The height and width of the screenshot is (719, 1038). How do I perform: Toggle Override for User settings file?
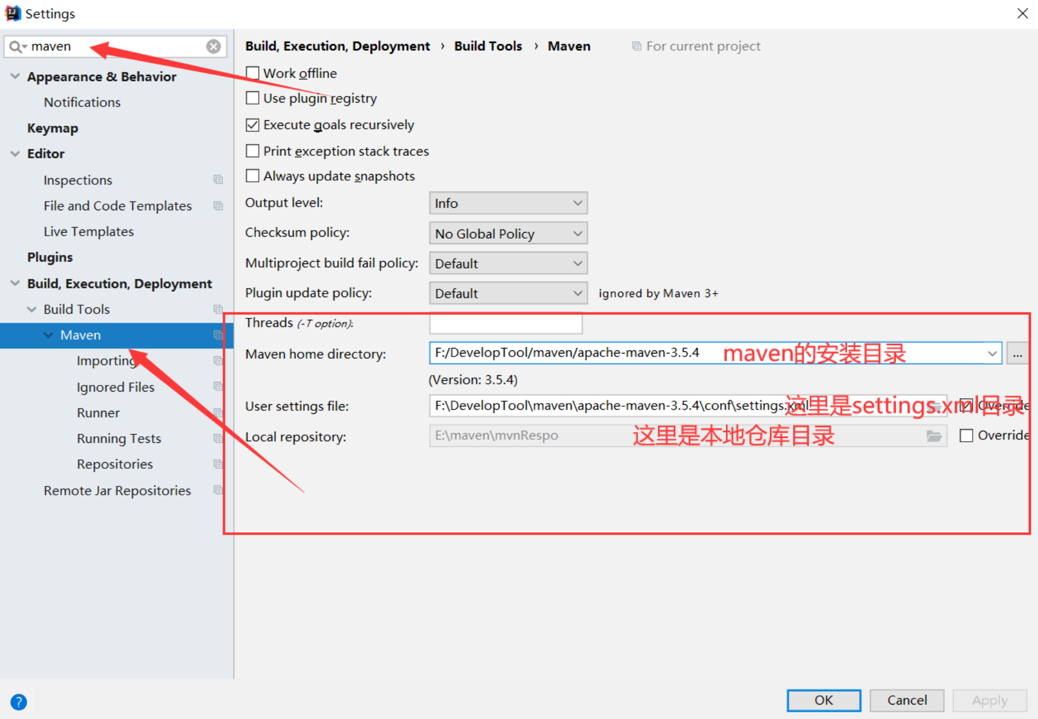(x=967, y=405)
